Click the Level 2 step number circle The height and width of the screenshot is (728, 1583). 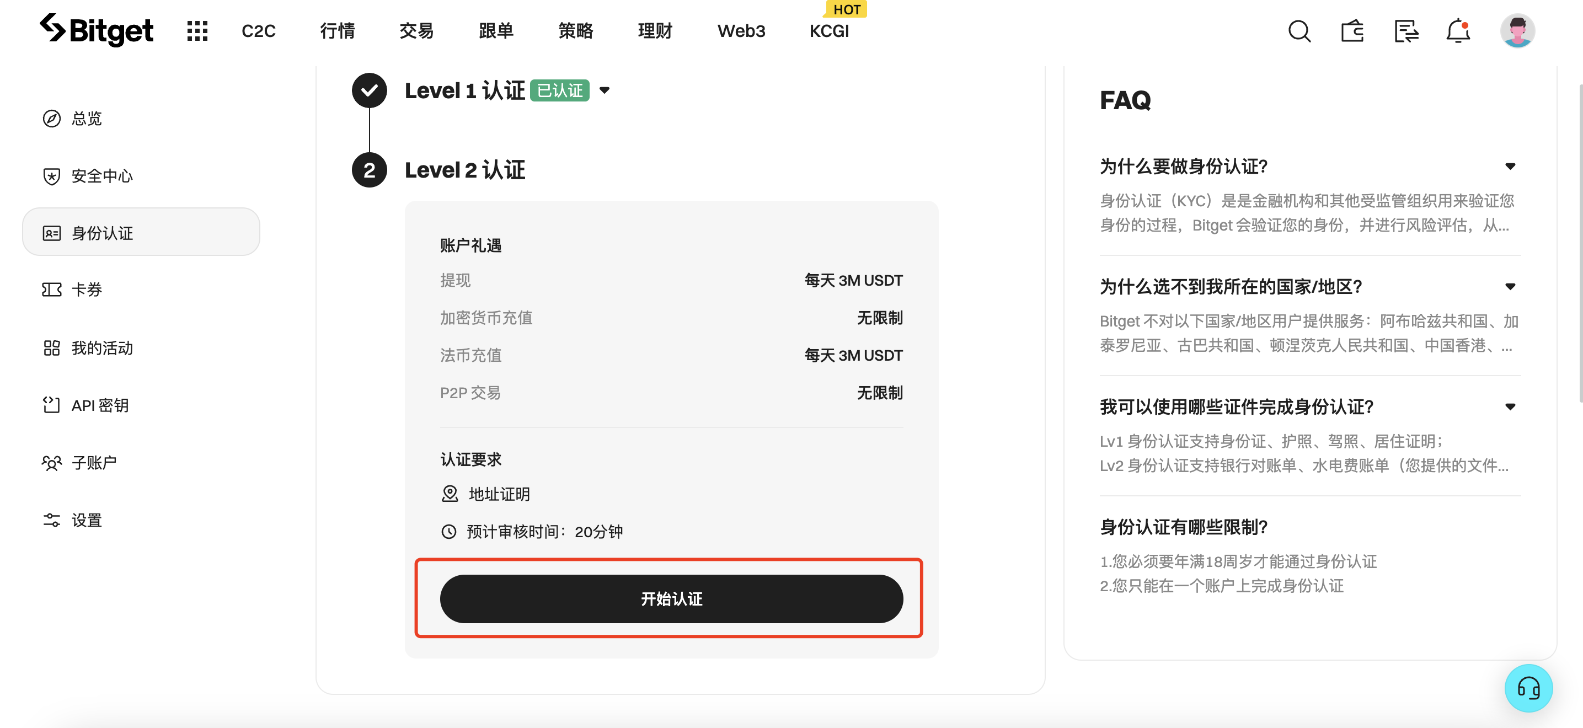click(370, 170)
